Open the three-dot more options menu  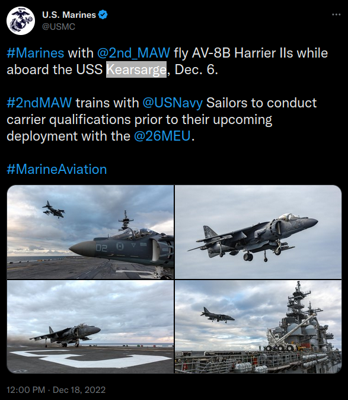coord(336,15)
